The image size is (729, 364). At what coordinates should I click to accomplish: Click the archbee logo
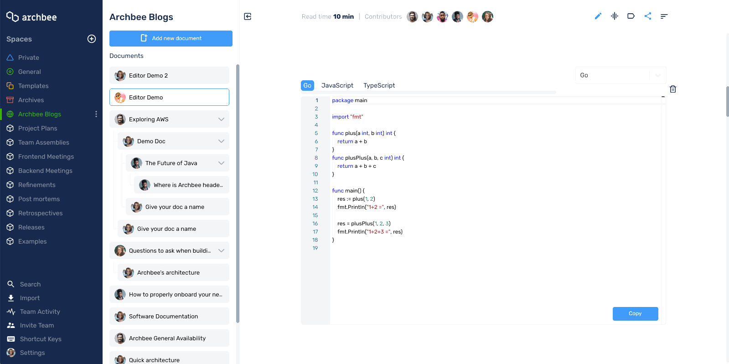31,17
